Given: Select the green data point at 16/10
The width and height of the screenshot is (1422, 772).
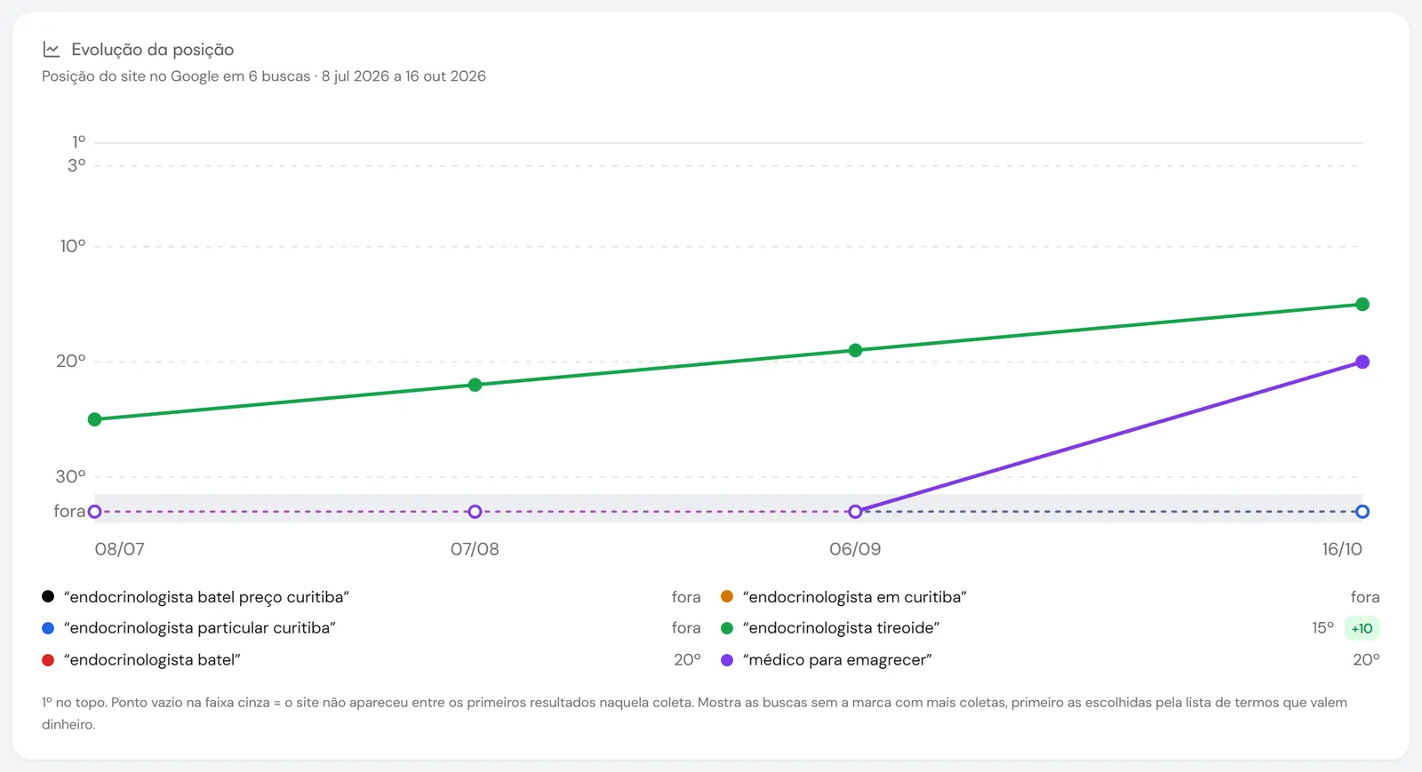Looking at the screenshot, I should (x=1362, y=304).
